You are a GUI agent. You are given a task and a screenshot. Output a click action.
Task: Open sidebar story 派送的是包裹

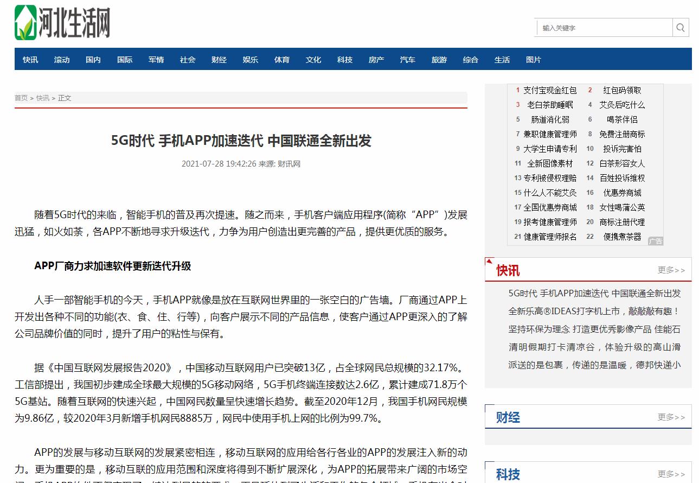(x=594, y=365)
